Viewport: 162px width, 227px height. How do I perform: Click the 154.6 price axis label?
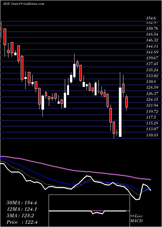click(x=151, y=18)
